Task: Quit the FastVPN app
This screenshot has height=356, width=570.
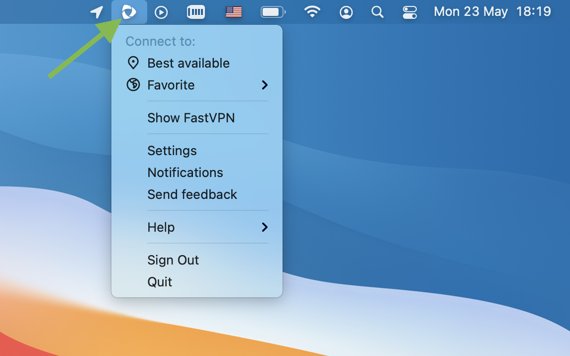Action: [x=196, y=282]
